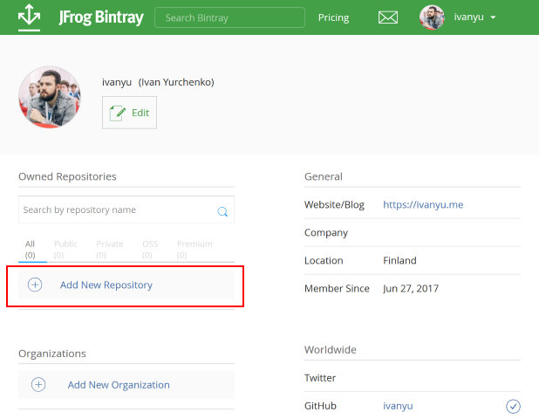Click the pencil icon on Edit button
The image size is (539, 419).
coord(118,113)
